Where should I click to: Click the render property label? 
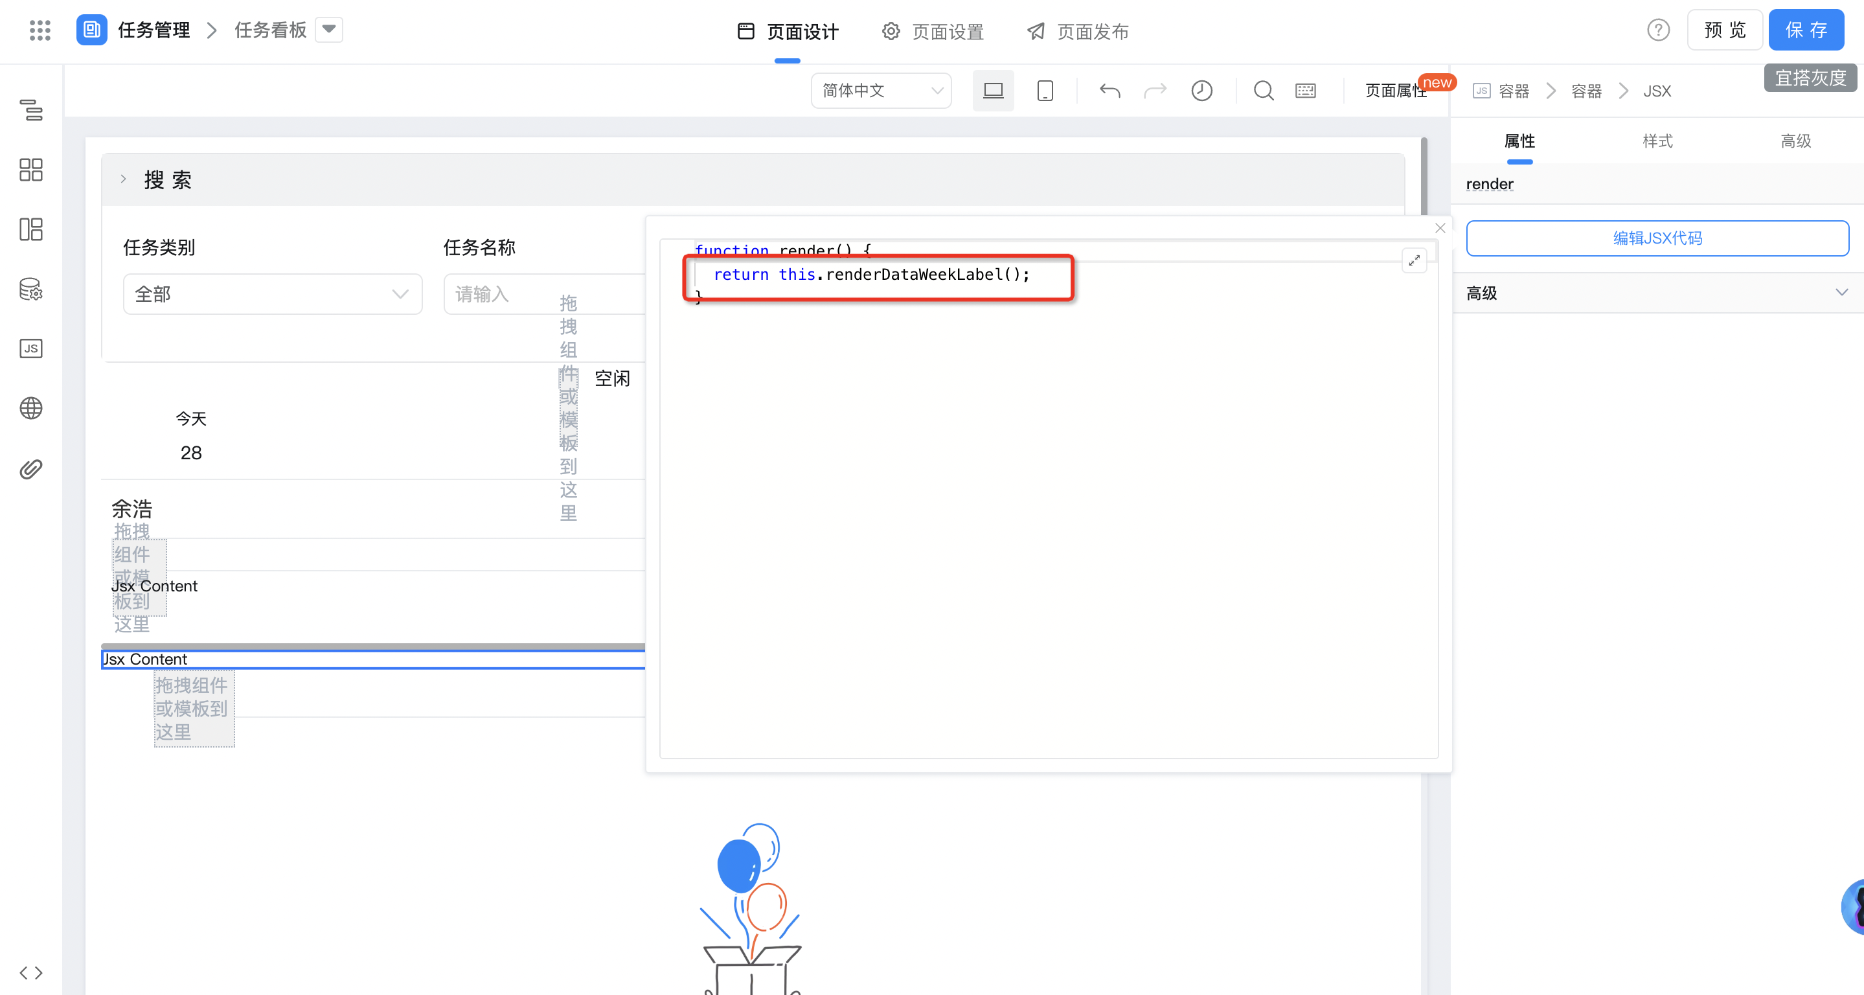click(1489, 184)
